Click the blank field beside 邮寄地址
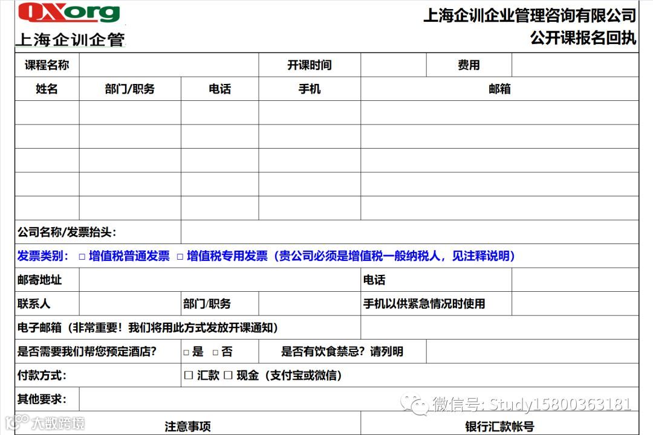Image resolution: width=653 pixels, height=435 pixels. click(220, 280)
